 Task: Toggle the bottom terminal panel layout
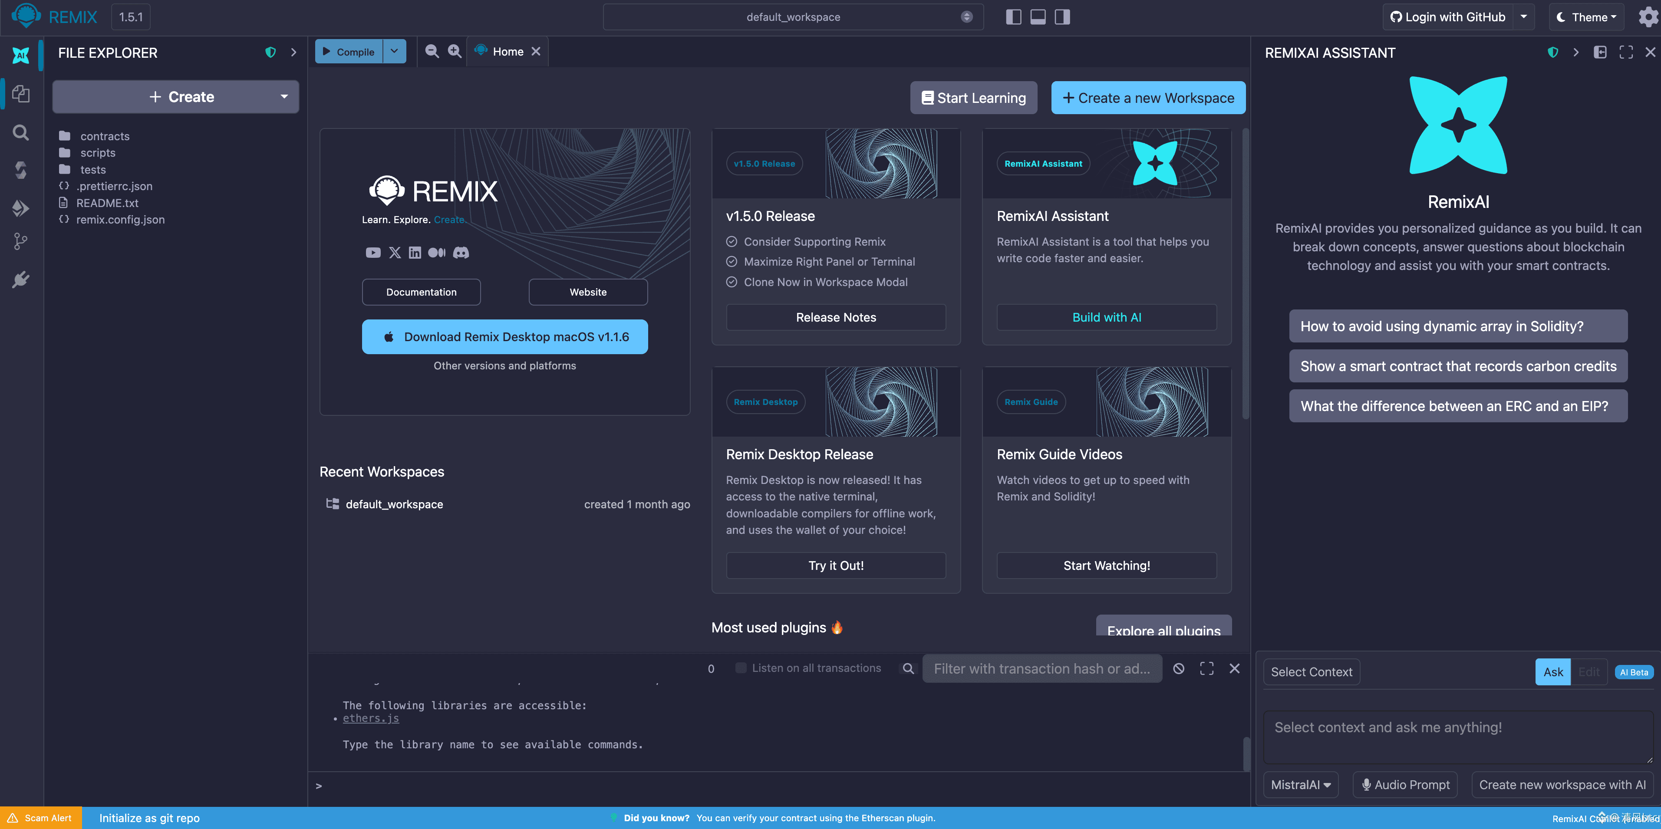tap(1038, 17)
